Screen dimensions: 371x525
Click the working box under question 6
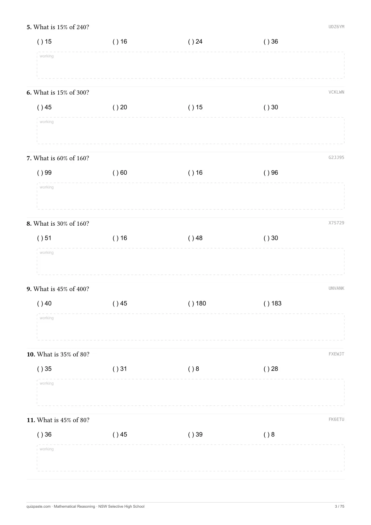pyautogui.click(x=191, y=131)
